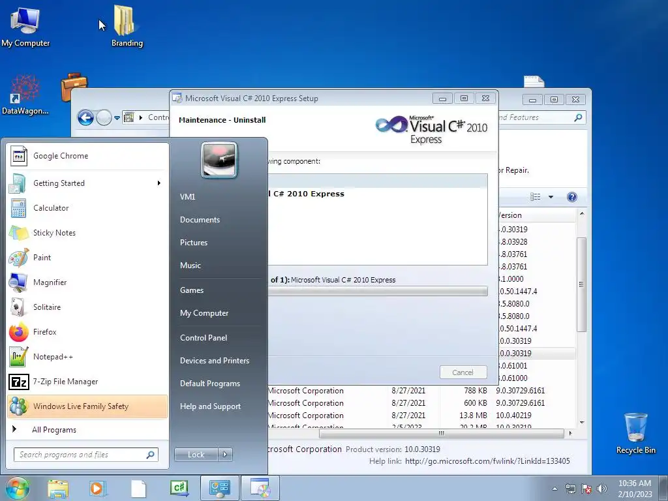This screenshot has height=501, width=668.
Task: Open Notepad++
Action: (87, 357)
